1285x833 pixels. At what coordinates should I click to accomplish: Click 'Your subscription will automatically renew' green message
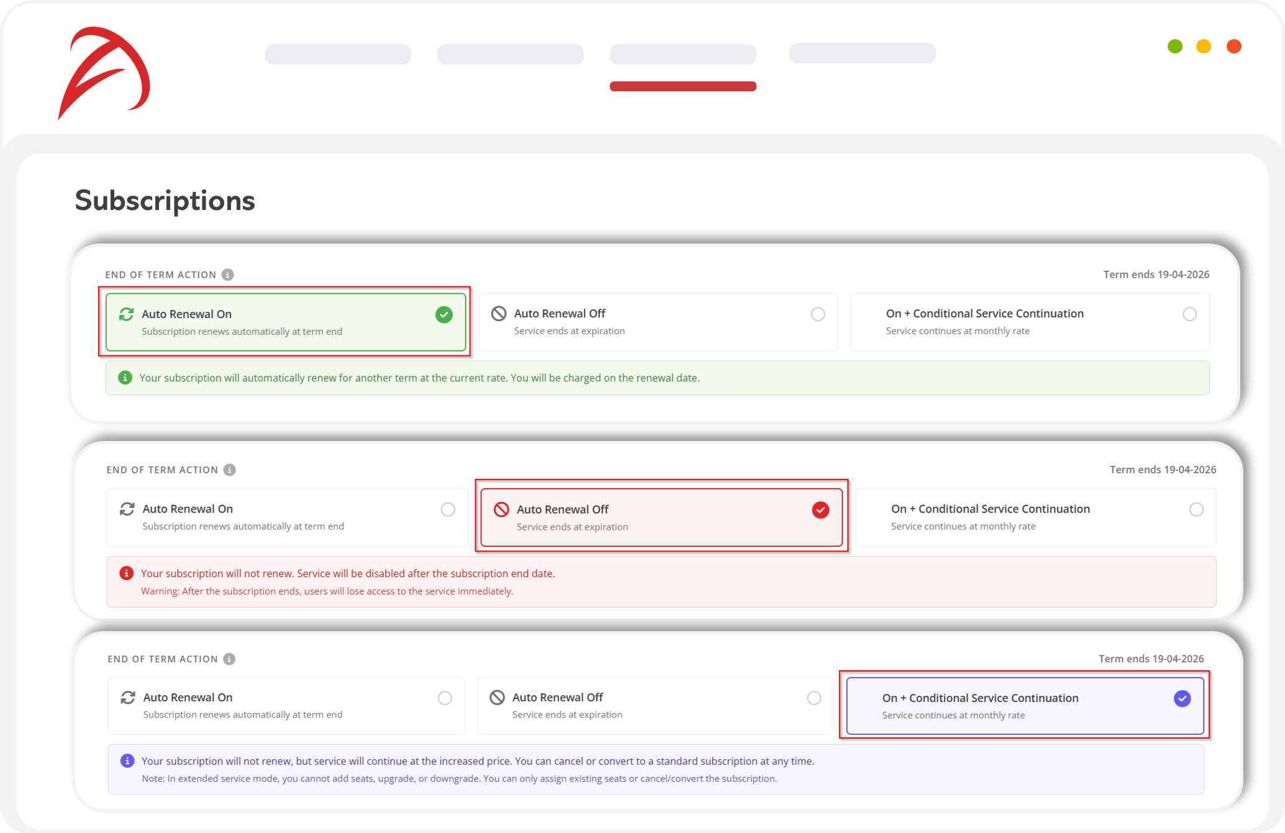(419, 378)
